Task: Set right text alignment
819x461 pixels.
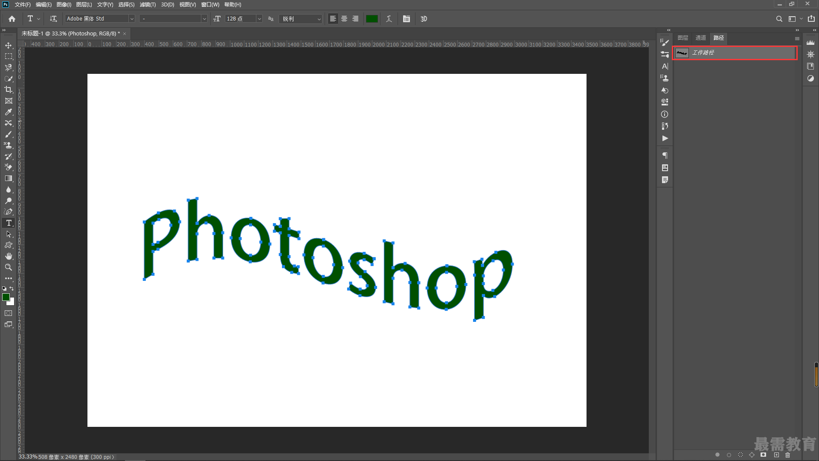Action: click(x=355, y=19)
